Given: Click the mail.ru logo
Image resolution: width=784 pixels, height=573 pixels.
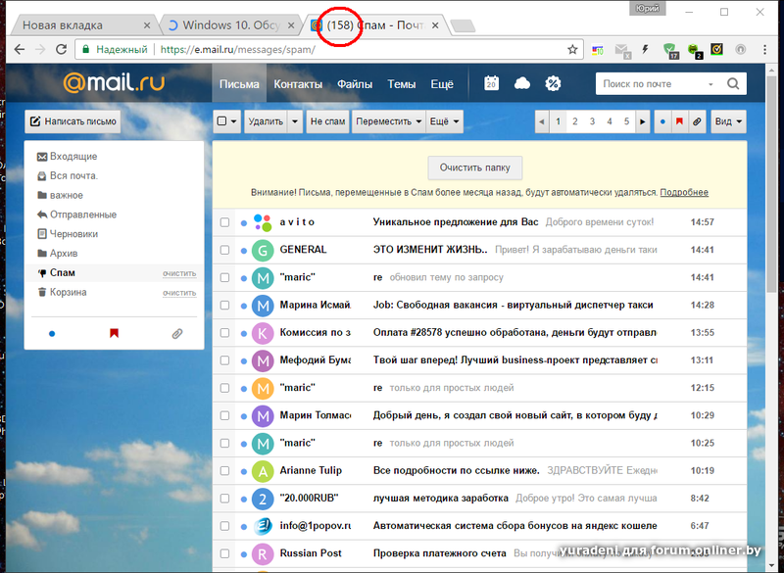Looking at the screenshot, I should [x=114, y=82].
